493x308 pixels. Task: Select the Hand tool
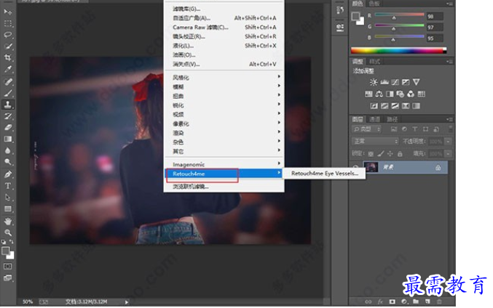(8, 221)
